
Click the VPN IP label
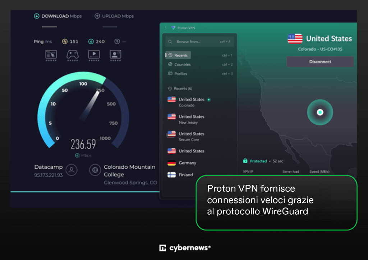click(248, 172)
